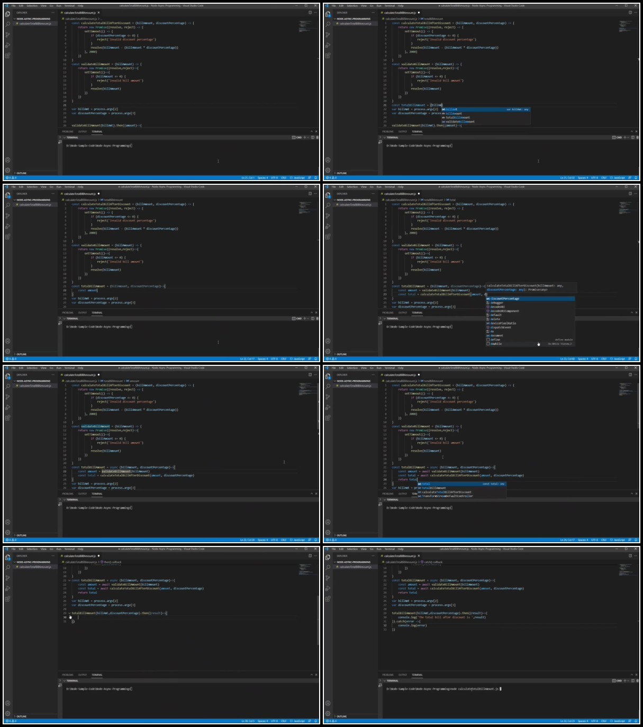Screen dimensions: 643x727
Task: Close panel in window suggesting TransformStreamDefaultController
Action: click(x=636, y=493)
